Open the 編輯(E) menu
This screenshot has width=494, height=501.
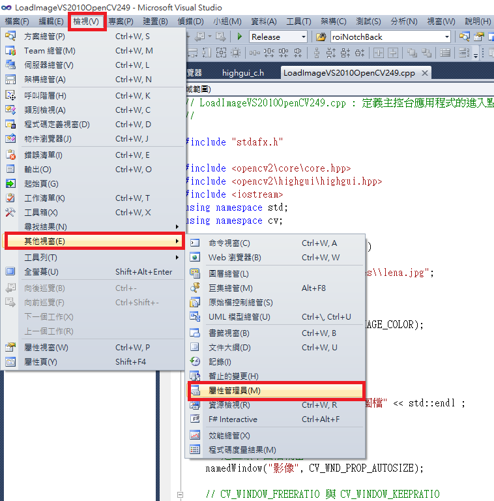(51, 22)
